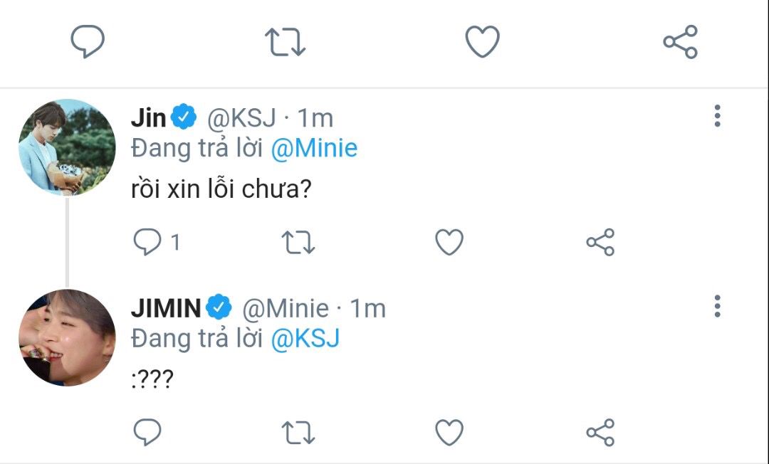
Task: Open JIMIN's profile picture
Action: click(67, 337)
